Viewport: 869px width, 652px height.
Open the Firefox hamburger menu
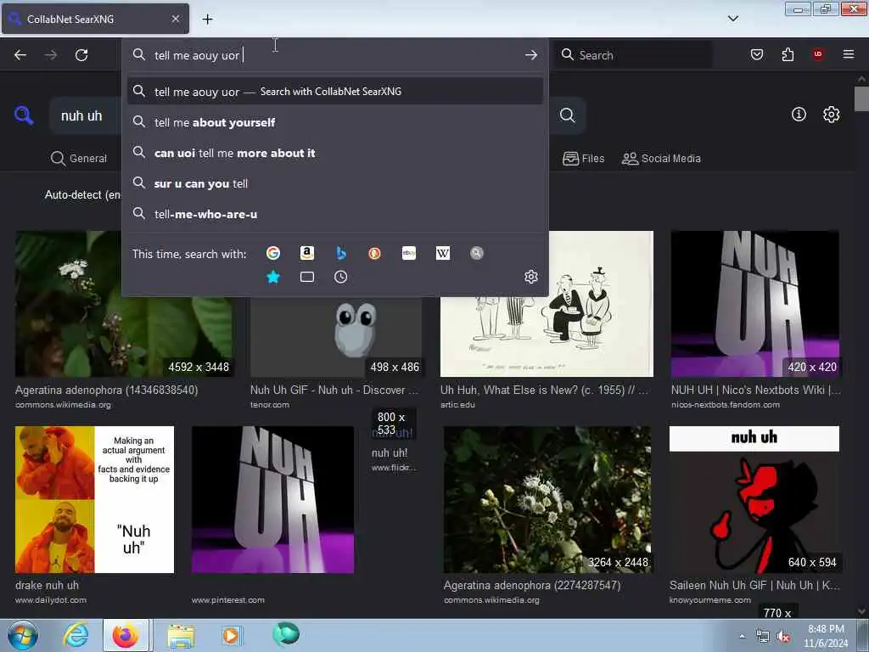(x=848, y=54)
